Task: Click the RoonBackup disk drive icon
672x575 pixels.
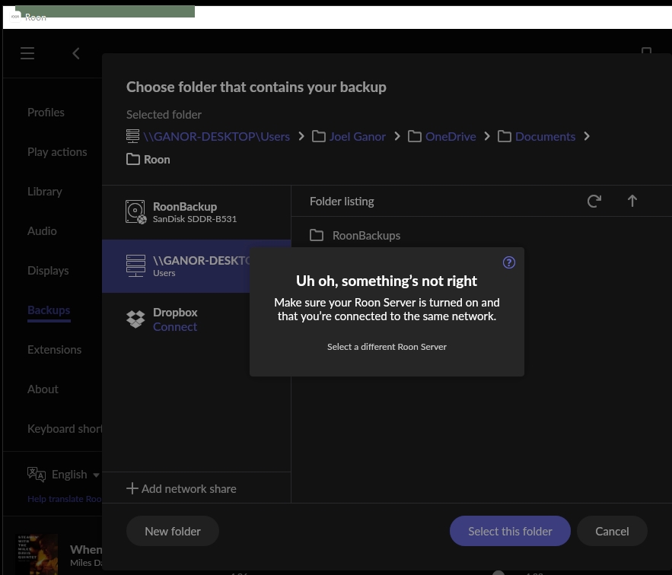Action: (x=136, y=212)
